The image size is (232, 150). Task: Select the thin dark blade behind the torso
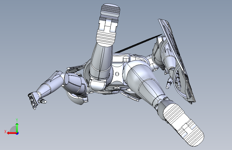point(139,44)
